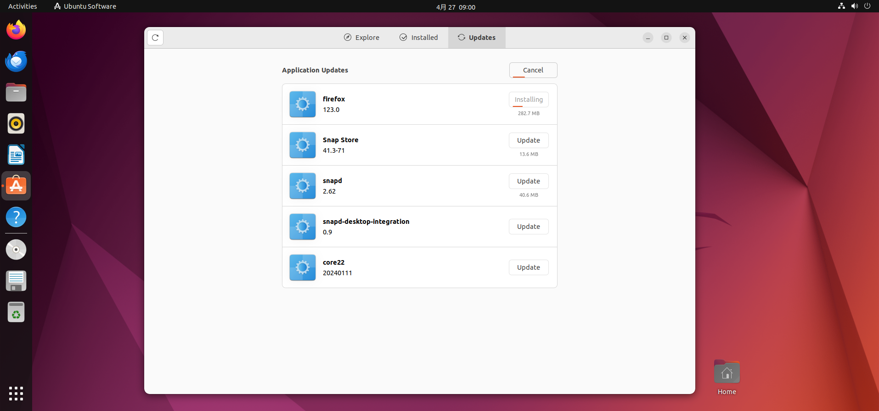This screenshot has width=879, height=411.
Task: Launch Thunderbird Mail from the dock
Action: click(x=16, y=61)
